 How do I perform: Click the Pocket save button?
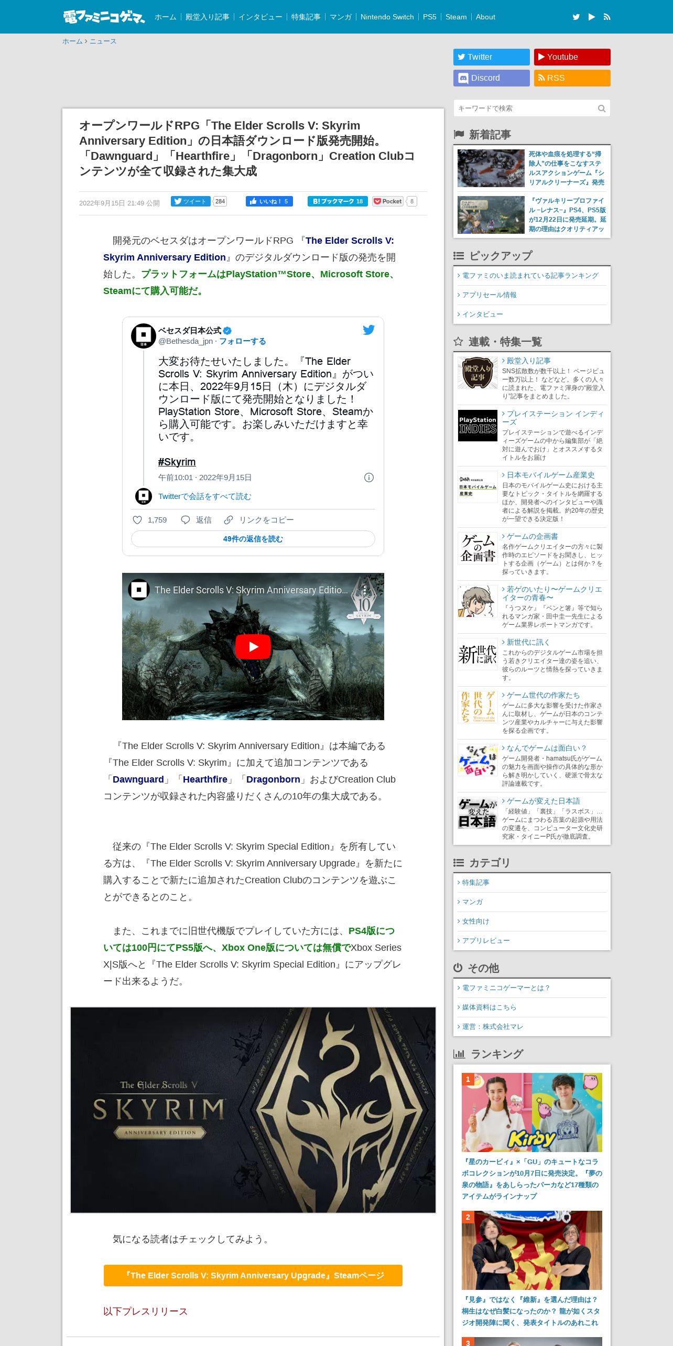388,201
